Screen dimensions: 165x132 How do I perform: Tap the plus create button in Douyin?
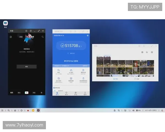26,93
